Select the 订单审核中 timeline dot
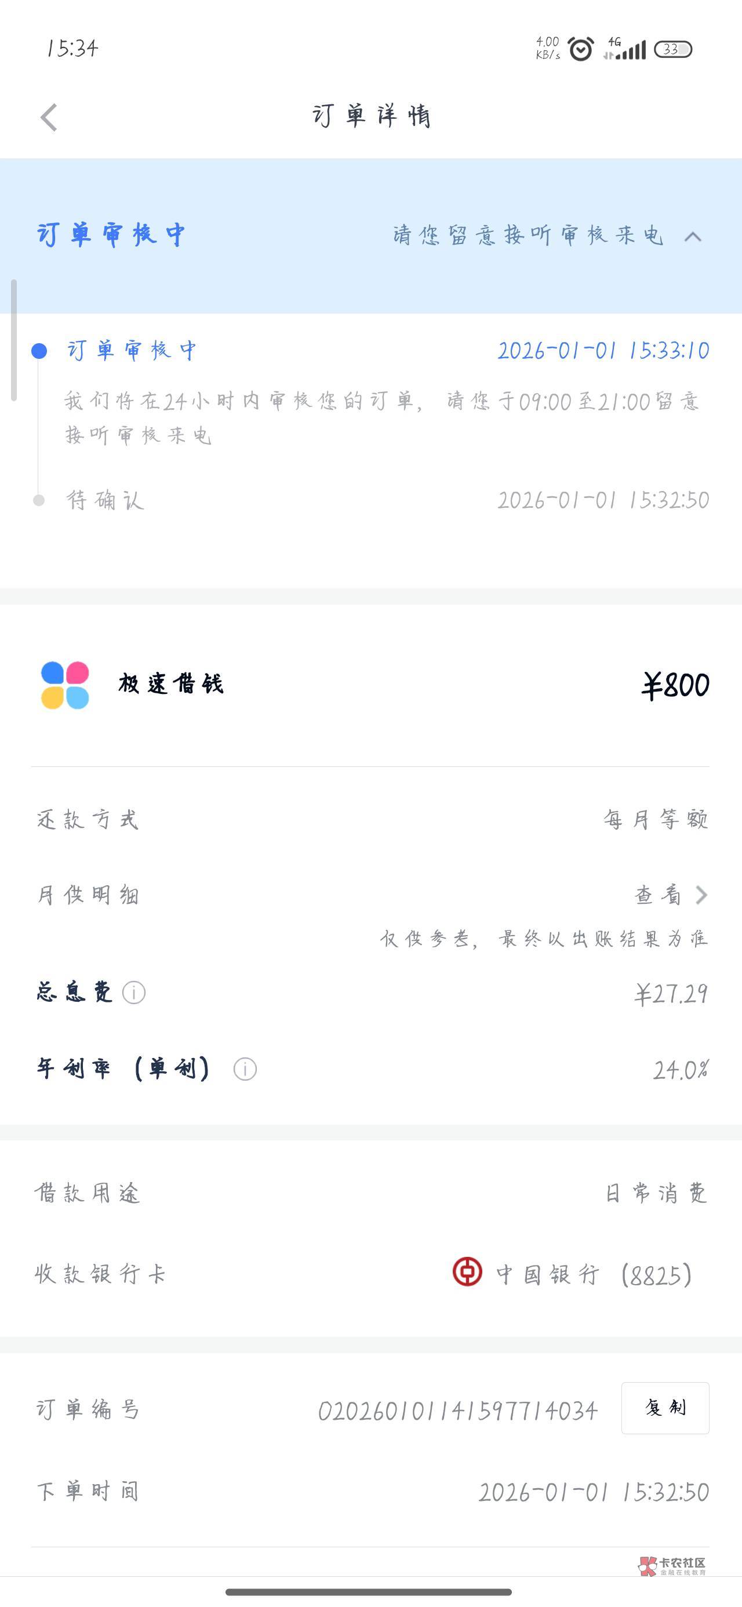The image size is (742, 1607). pos(39,351)
